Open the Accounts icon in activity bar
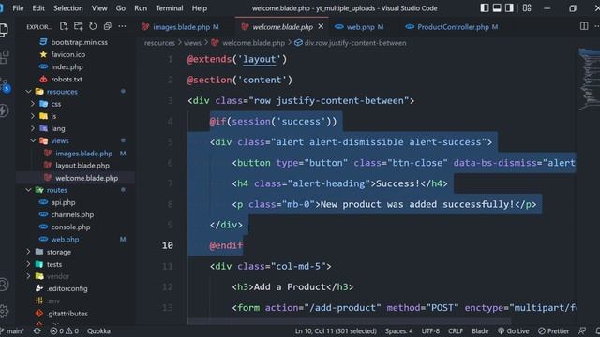The width and height of the screenshot is (600, 337). pyautogui.click(x=4, y=285)
